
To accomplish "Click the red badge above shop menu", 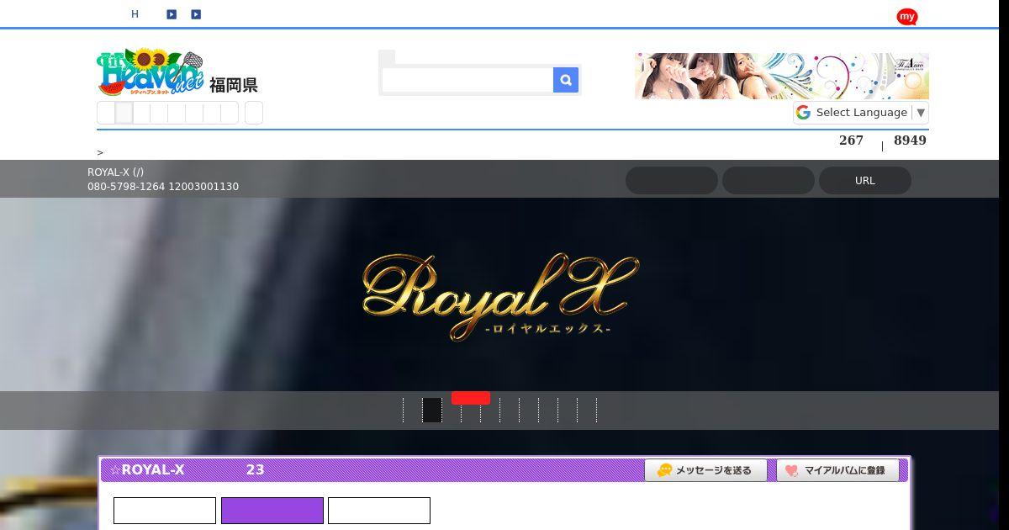I will click(471, 398).
